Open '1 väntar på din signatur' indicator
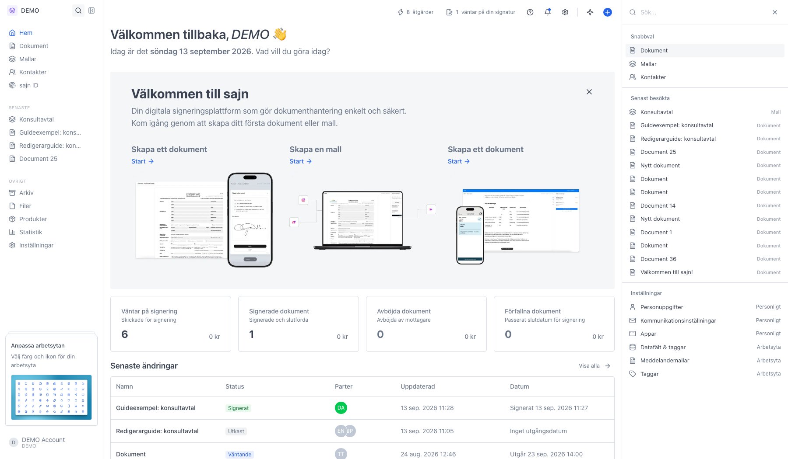This screenshot has width=788, height=459. point(481,12)
